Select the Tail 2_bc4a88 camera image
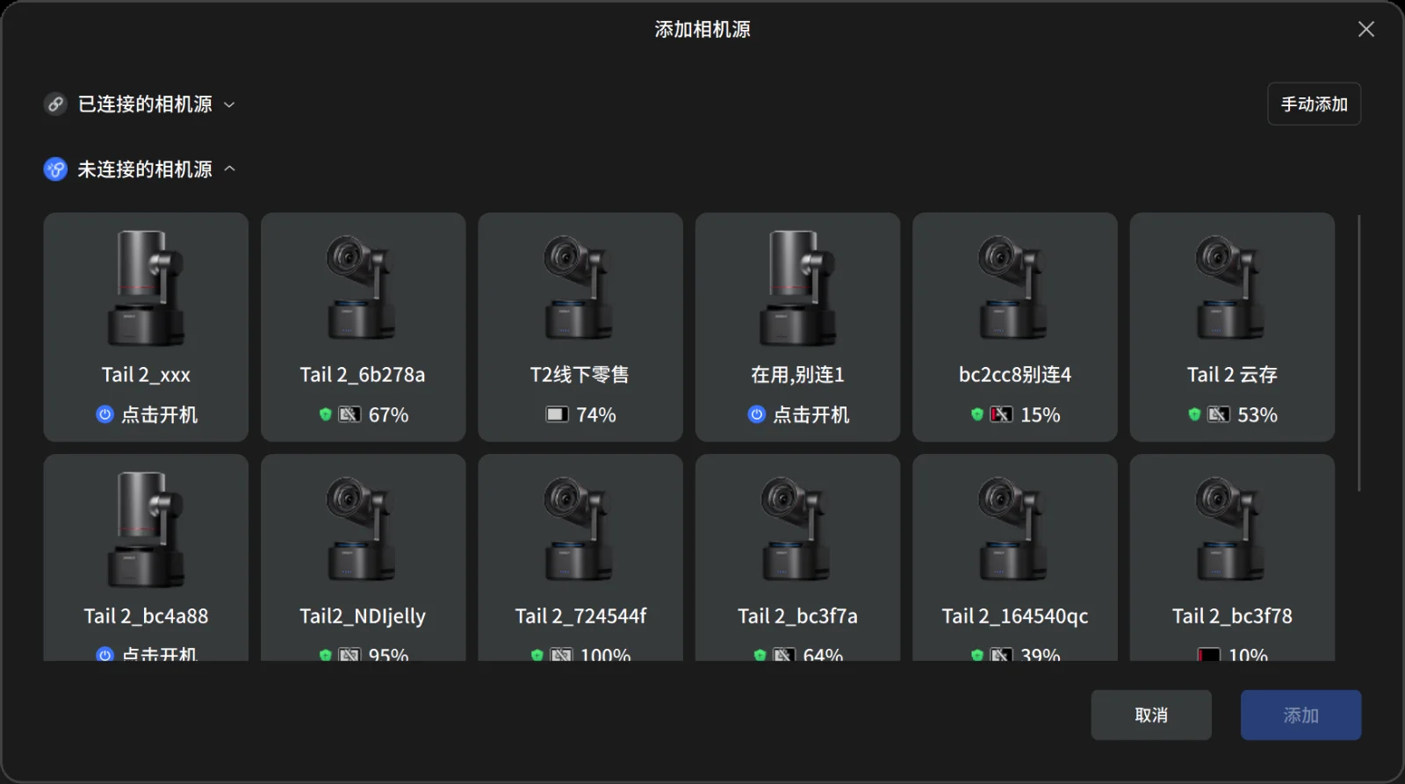This screenshot has height=784, width=1405. [x=146, y=529]
